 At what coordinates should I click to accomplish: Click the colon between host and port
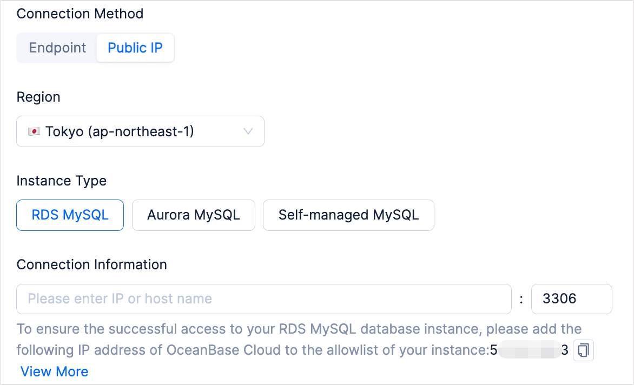[521, 299]
